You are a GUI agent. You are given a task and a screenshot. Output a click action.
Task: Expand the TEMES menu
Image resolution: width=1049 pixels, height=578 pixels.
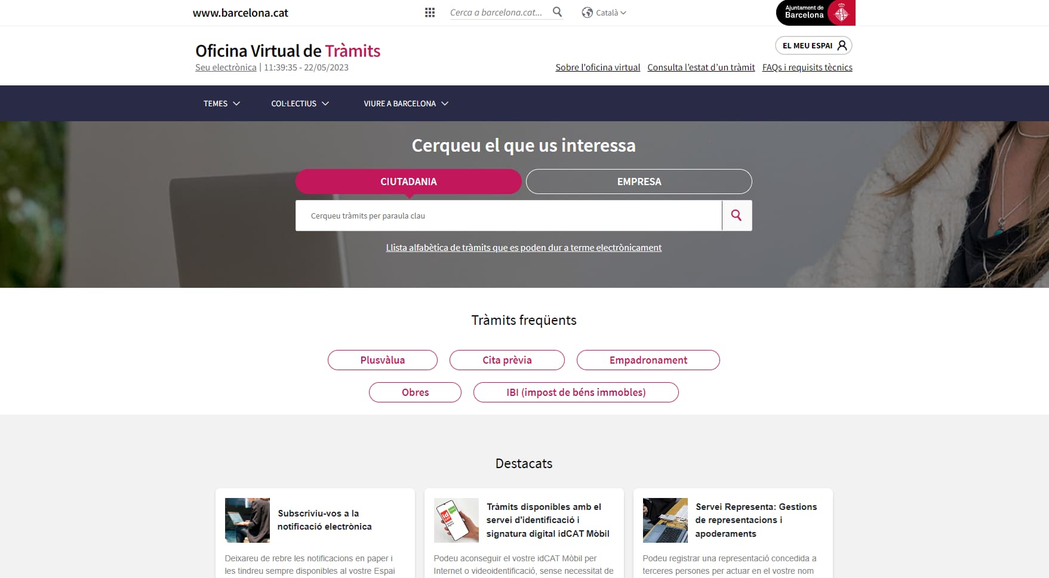(x=222, y=103)
